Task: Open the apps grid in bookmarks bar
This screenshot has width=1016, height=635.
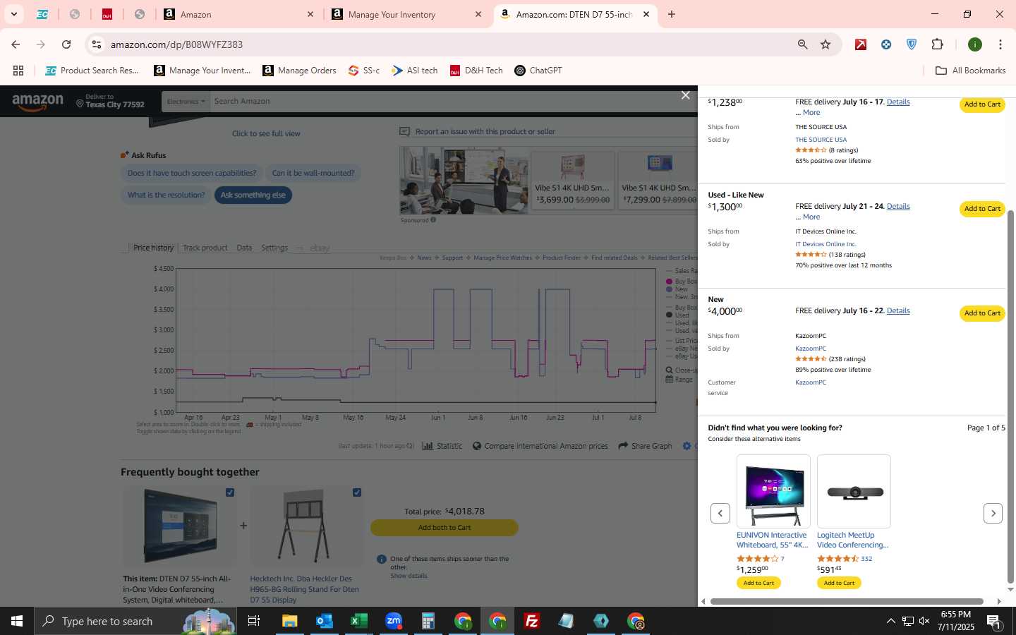Action: (x=18, y=71)
